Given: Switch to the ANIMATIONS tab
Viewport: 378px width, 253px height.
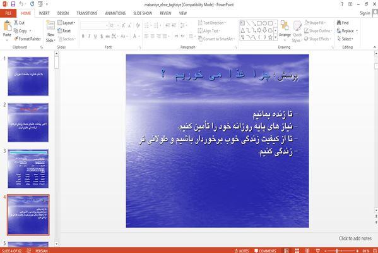Looking at the screenshot, I should pos(115,13).
